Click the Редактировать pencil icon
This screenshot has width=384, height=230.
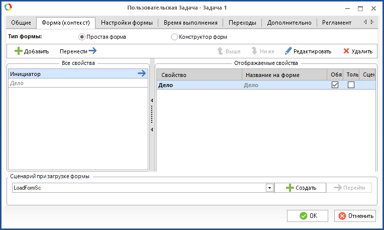pyautogui.click(x=288, y=51)
